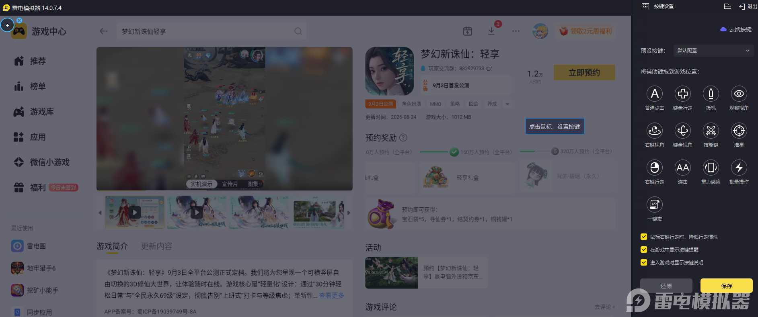Viewport: 758px width, 317px height.
Task: Switch to the 游戏简介 tab
Action: (112, 246)
